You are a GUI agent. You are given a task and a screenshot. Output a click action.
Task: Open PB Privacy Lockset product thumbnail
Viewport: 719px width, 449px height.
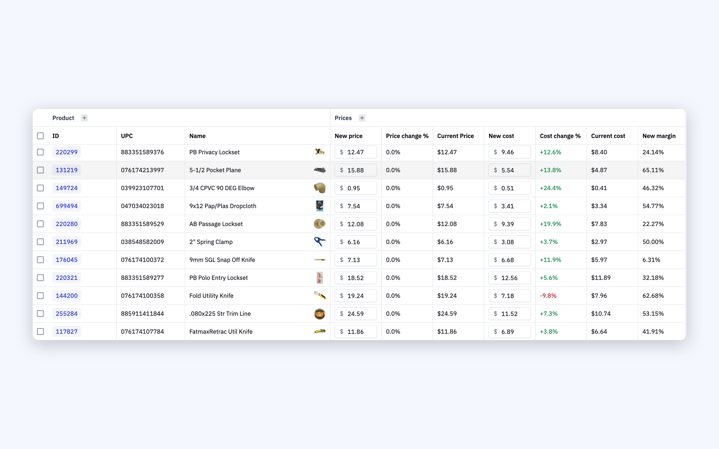point(319,152)
